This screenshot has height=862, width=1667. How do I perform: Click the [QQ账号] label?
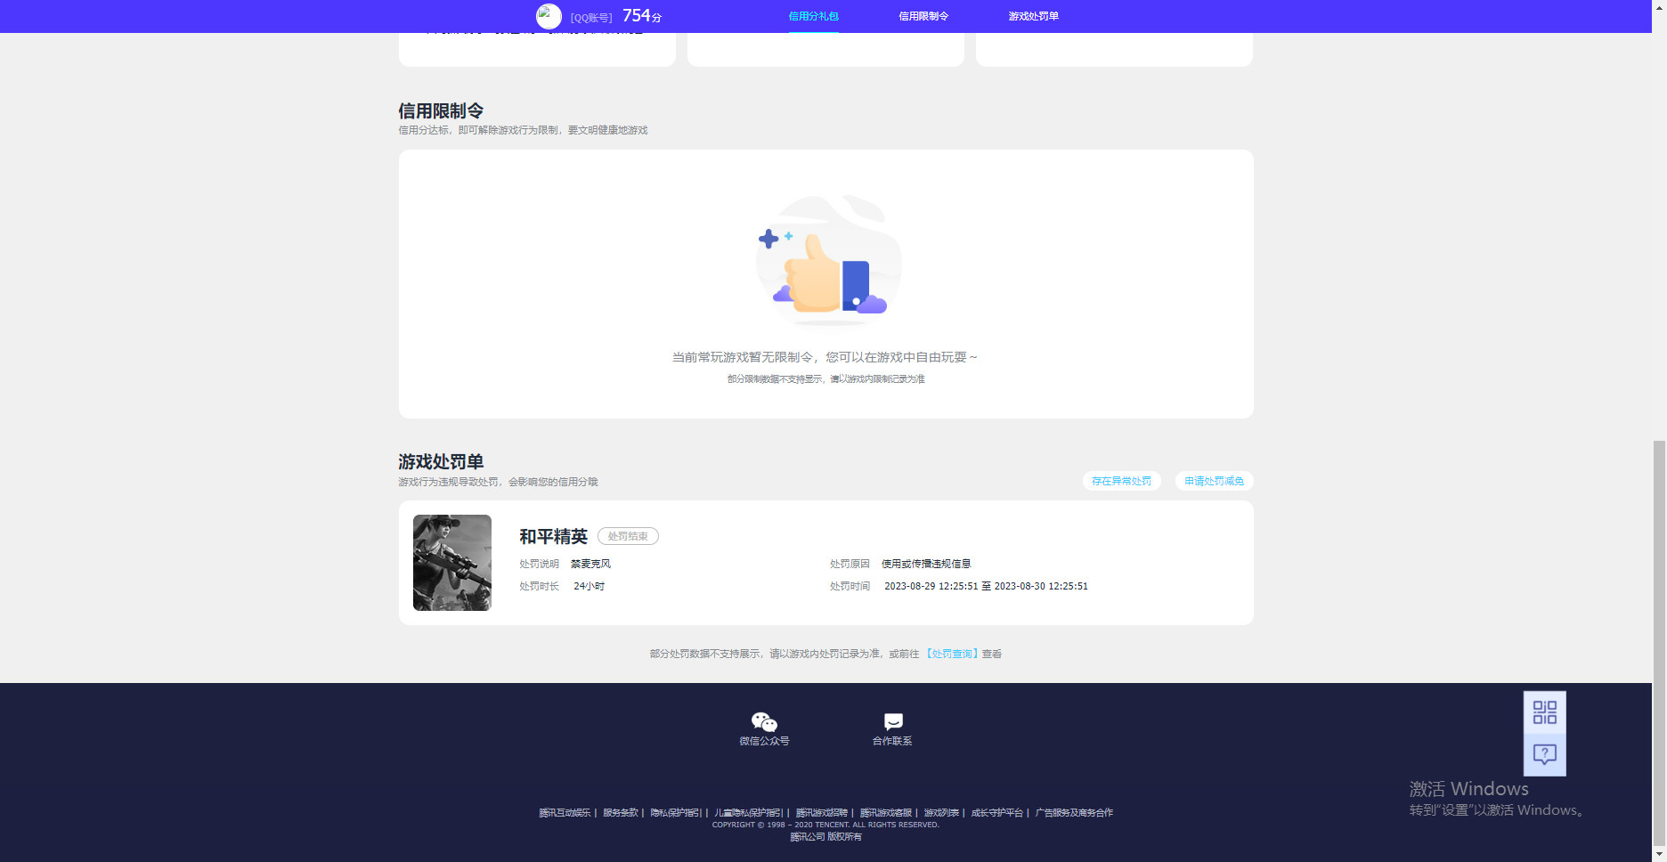(591, 18)
